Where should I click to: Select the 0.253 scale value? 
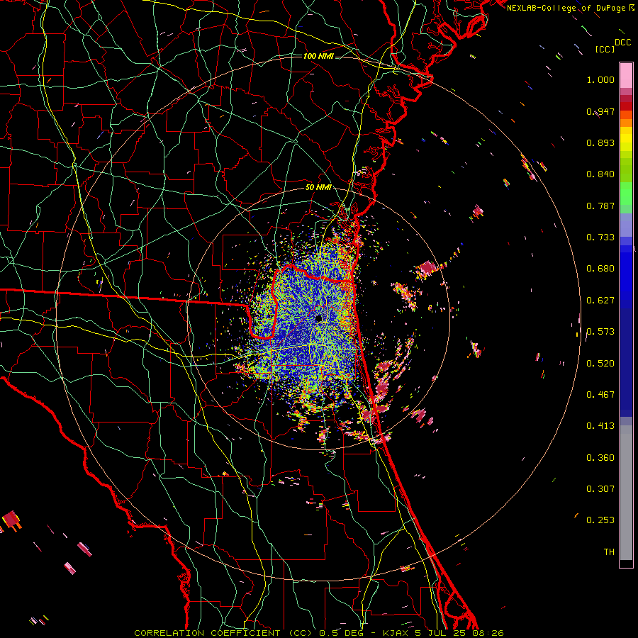pyautogui.click(x=600, y=520)
